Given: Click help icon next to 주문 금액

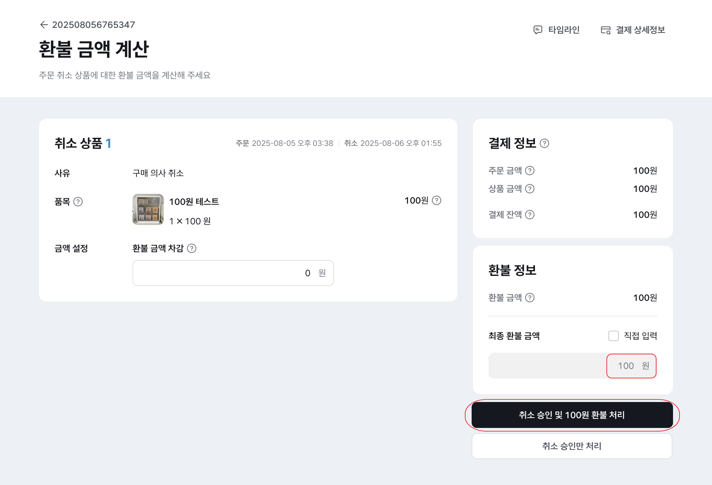Looking at the screenshot, I should click(x=530, y=171).
